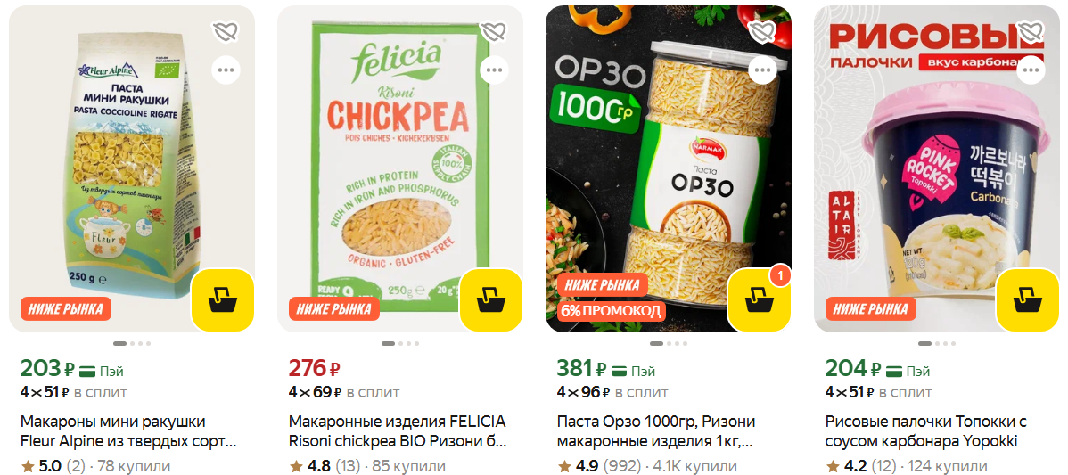This screenshot has height=475, width=1068.
Task: Open three-dot menu on rice sticks card
Action: (x=1031, y=70)
